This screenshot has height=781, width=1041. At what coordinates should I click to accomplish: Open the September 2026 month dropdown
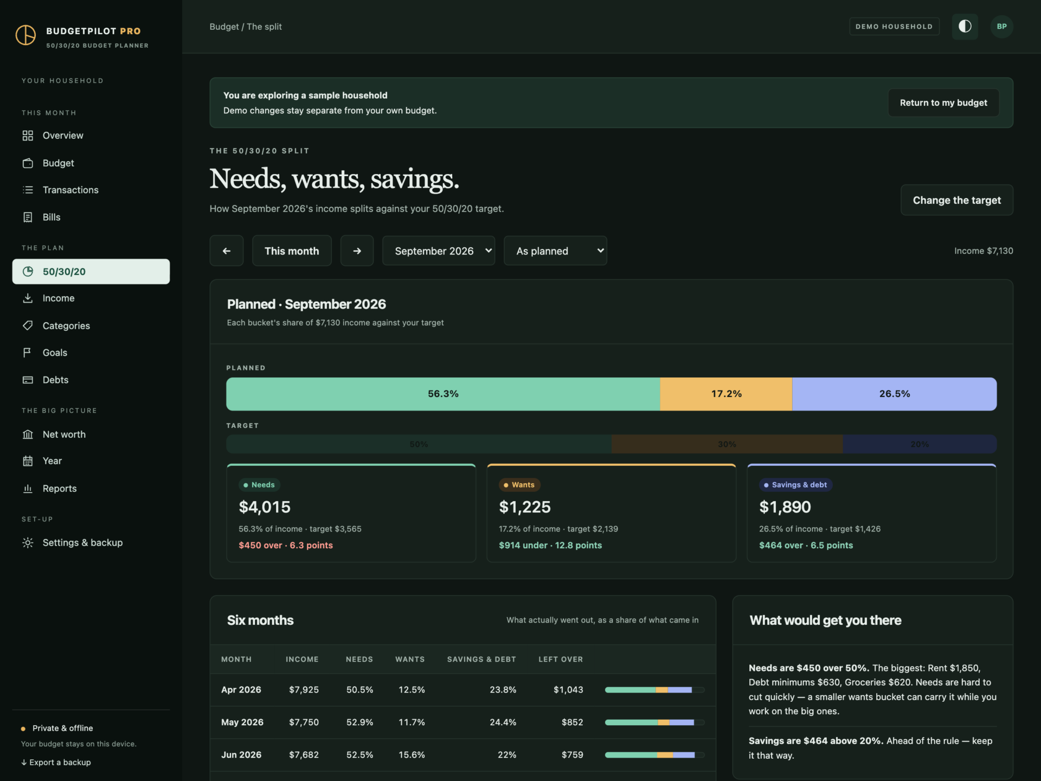point(439,251)
